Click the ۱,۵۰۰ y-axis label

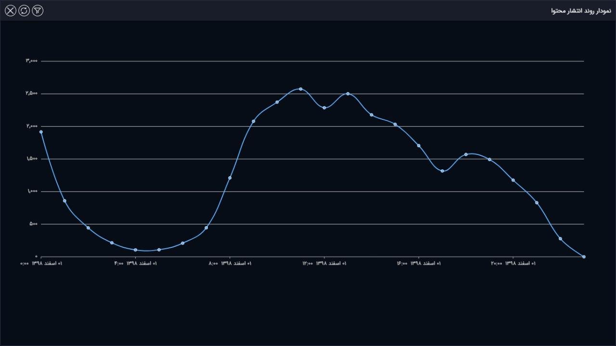pyautogui.click(x=31, y=159)
